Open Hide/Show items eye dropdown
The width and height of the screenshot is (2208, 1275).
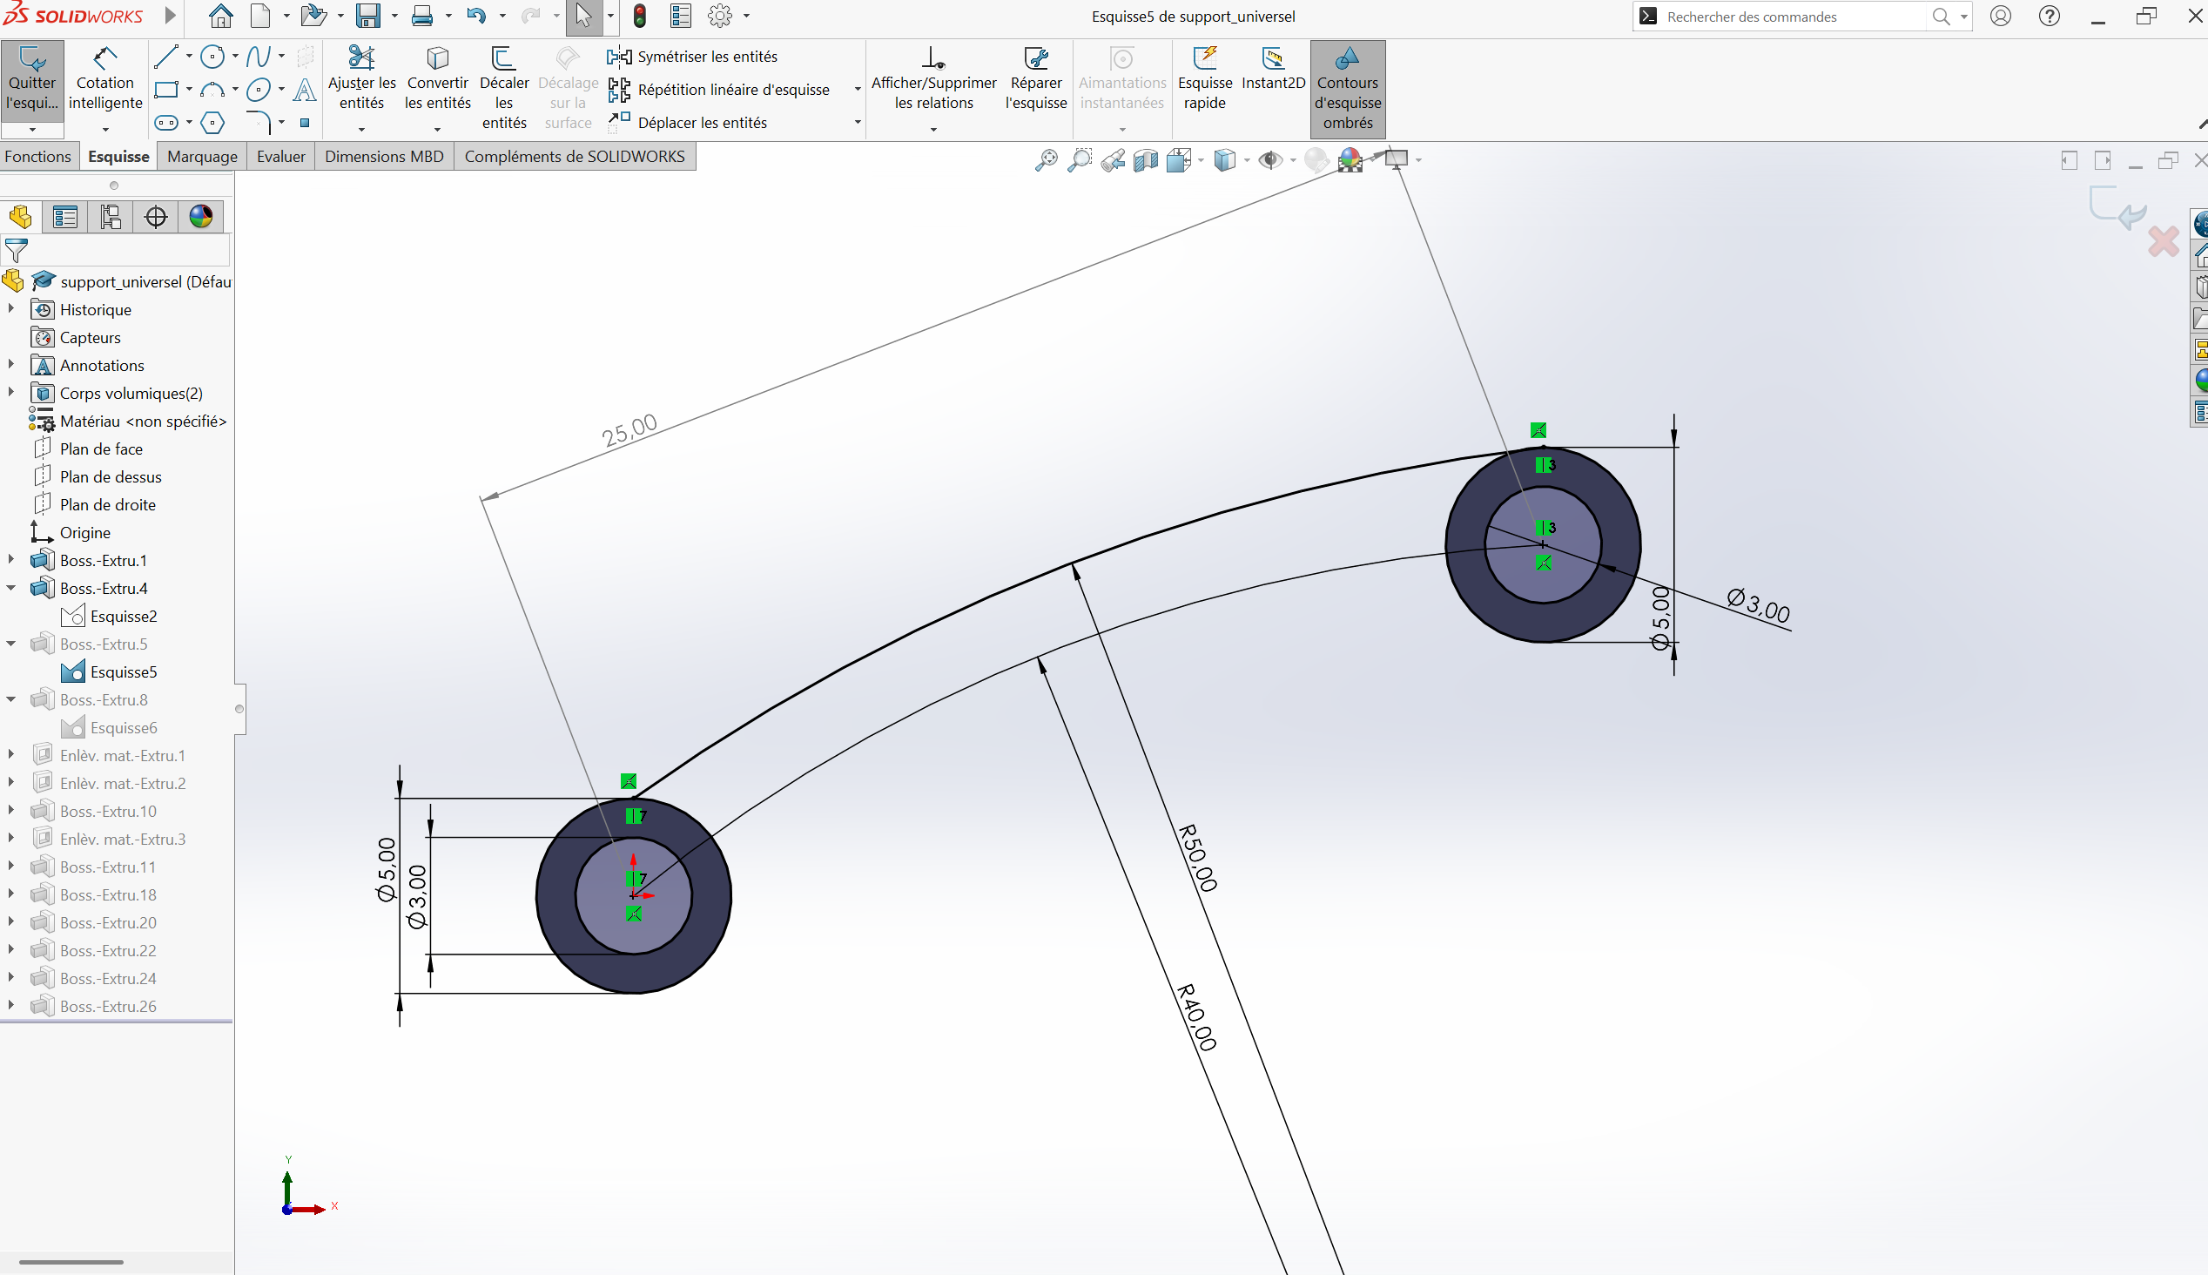click(1294, 160)
